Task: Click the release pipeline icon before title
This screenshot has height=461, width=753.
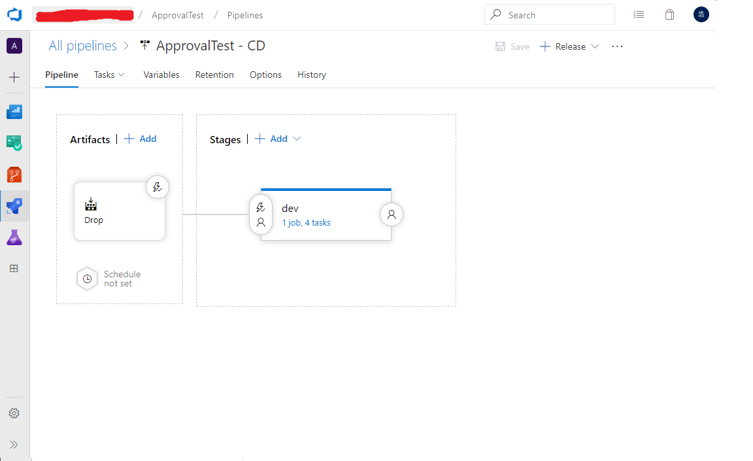Action: 144,46
